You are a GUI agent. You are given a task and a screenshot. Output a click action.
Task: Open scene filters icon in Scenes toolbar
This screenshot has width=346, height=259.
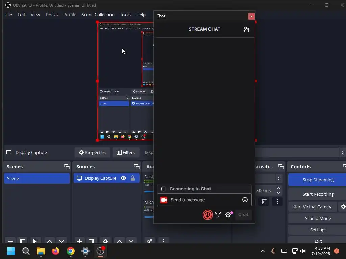coord(36,241)
